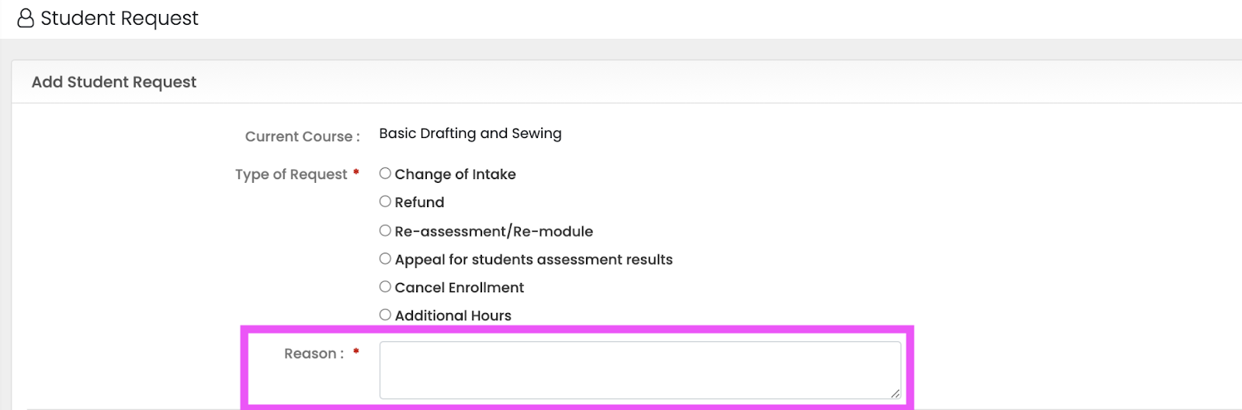The width and height of the screenshot is (1242, 410).
Task: Select the Re-assessment/Re-module radio button
Action: click(385, 230)
